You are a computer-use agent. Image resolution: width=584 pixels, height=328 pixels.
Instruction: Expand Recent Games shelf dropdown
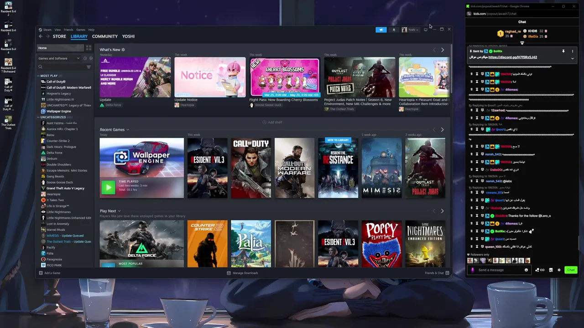pos(127,130)
